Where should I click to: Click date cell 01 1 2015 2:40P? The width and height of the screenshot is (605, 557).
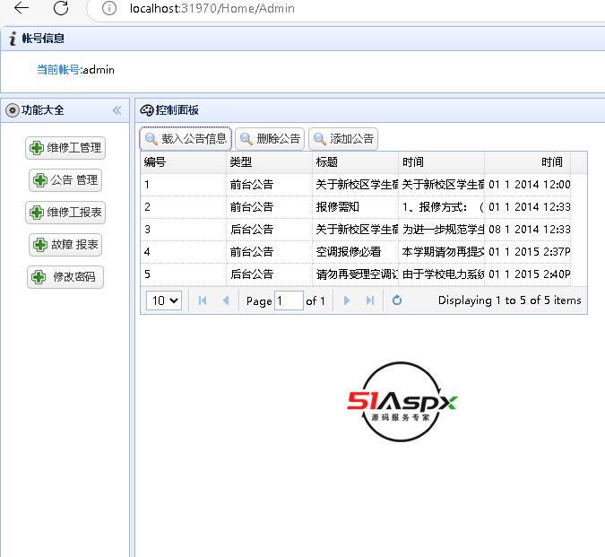pos(527,274)
